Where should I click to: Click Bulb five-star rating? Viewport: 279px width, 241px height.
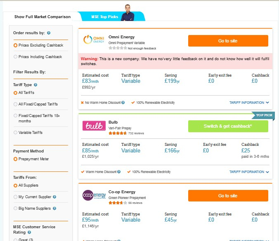point(118,133)
